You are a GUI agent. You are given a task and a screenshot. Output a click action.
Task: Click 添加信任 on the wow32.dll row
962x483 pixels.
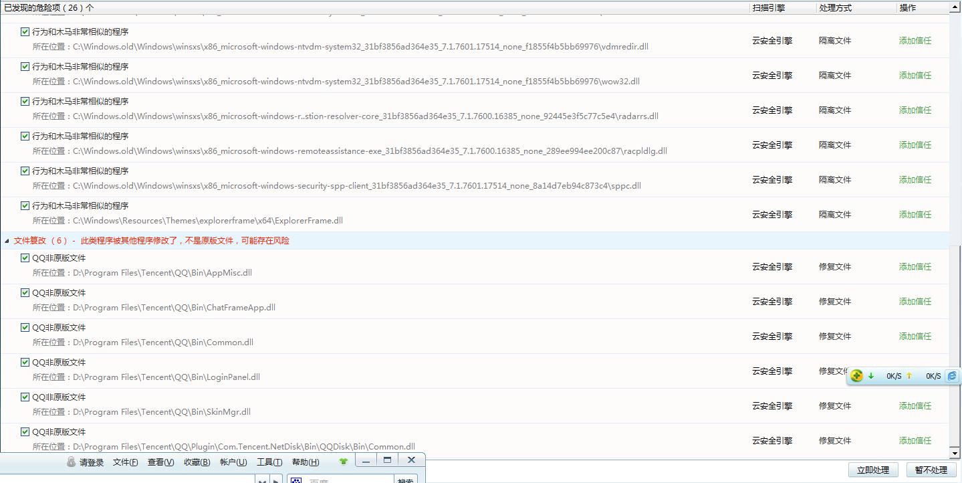tap(915, 75)
